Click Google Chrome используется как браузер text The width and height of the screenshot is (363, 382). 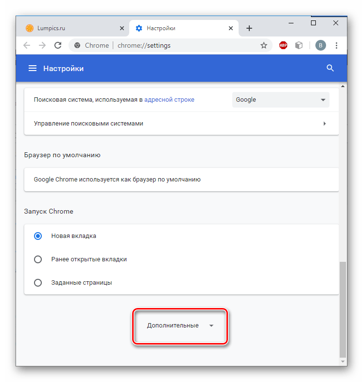[117, 180]
